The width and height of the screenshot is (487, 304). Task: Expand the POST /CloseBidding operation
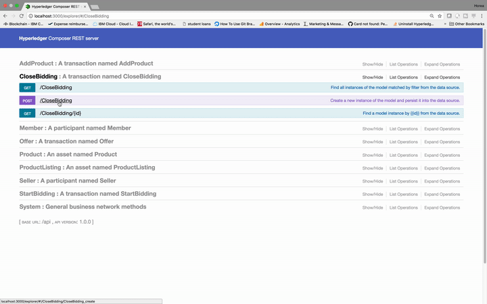click(55, 101)
